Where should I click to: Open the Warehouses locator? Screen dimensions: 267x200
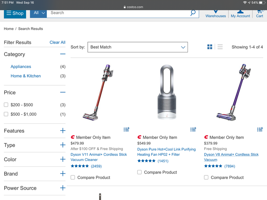point(216,14)
